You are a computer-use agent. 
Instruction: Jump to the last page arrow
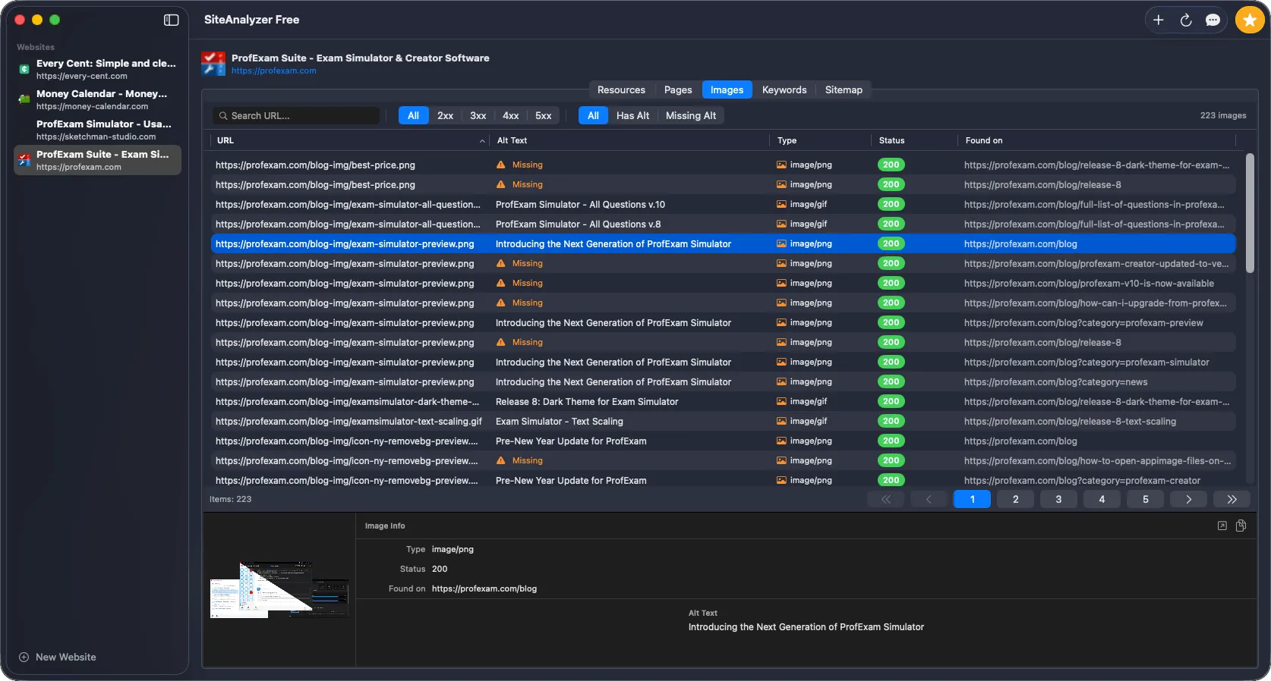[1232, 499]
